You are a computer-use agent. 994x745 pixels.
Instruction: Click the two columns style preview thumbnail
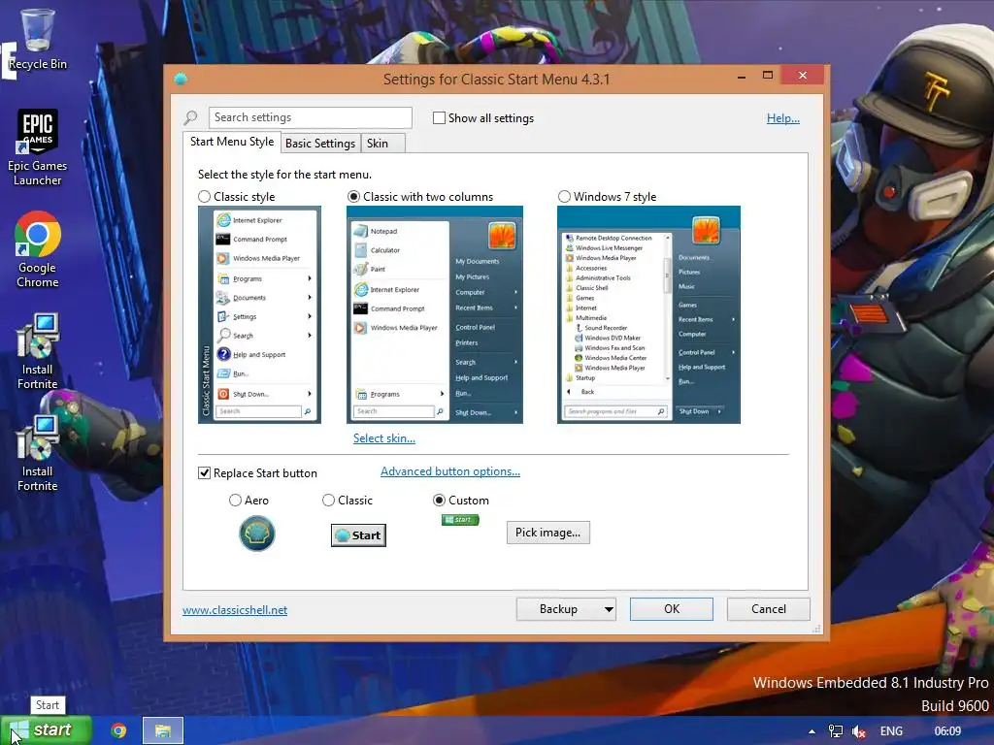click(435, 315)
